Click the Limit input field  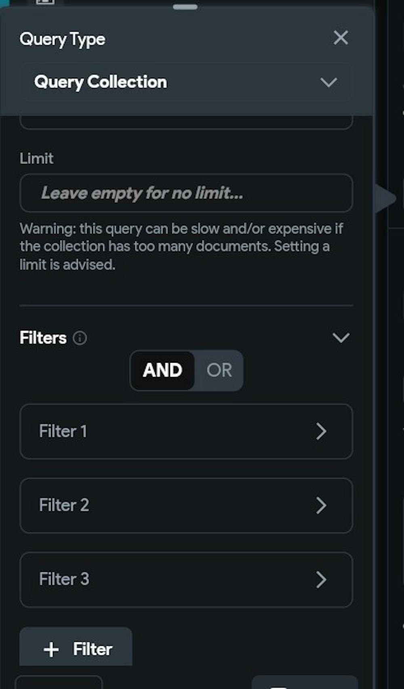[x=186, y=193]
